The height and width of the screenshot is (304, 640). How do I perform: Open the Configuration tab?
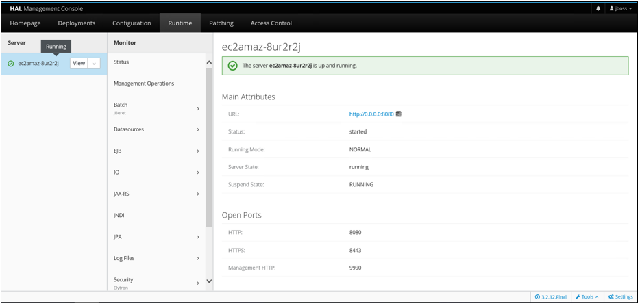132,23
